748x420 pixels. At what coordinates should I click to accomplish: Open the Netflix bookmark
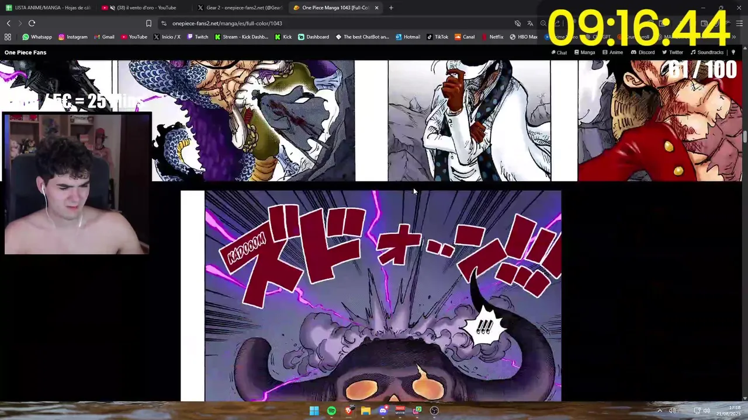point(492,37)
